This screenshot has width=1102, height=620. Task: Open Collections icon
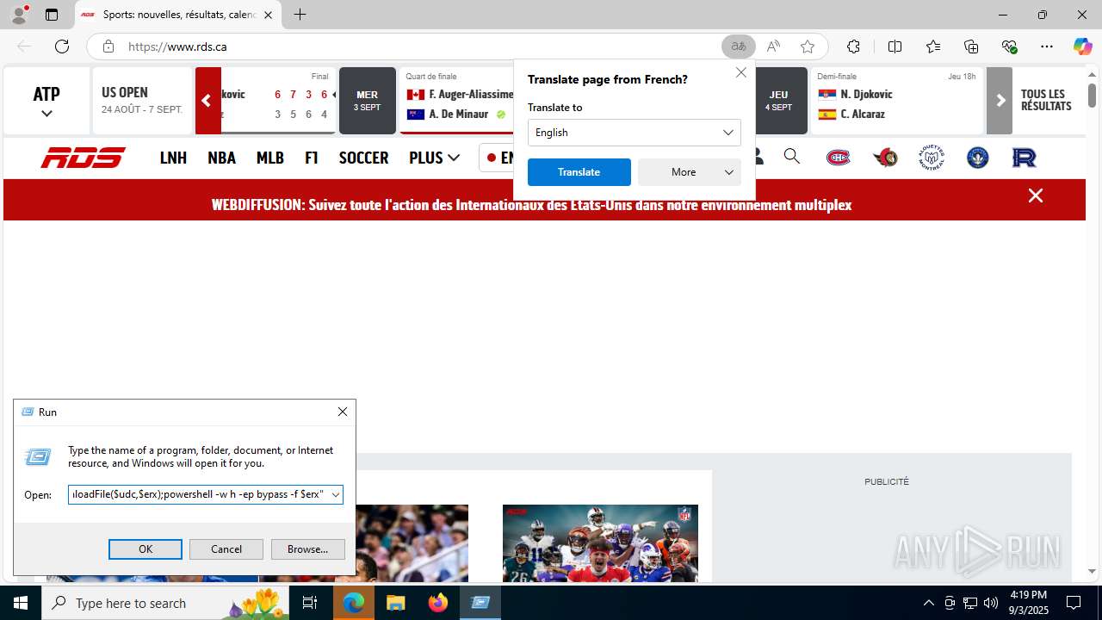[971, 46]
